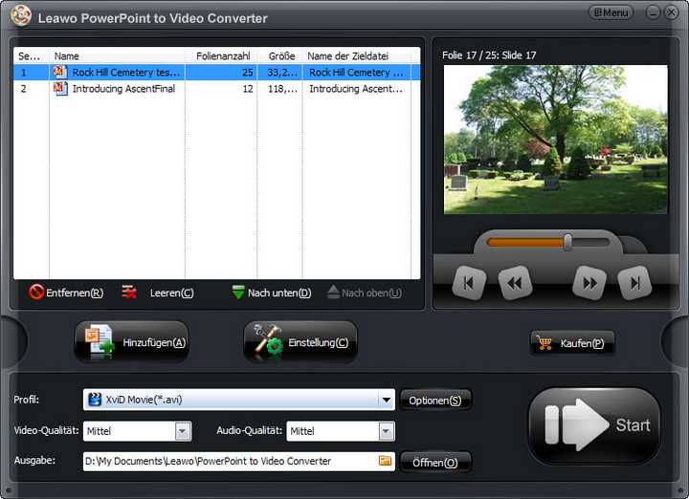Click the Leawo application logo icon

coord(21,16)
